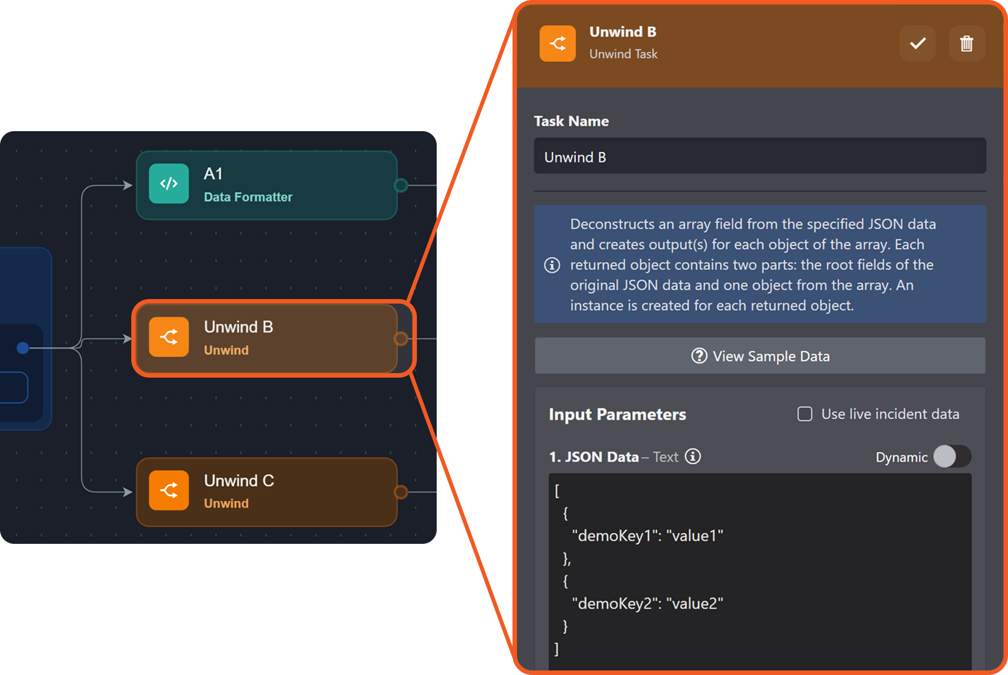This screenshot has height=675, width=1008.
Task: Enable Use live incident data checkbox
Action: [x=804, y=414]
